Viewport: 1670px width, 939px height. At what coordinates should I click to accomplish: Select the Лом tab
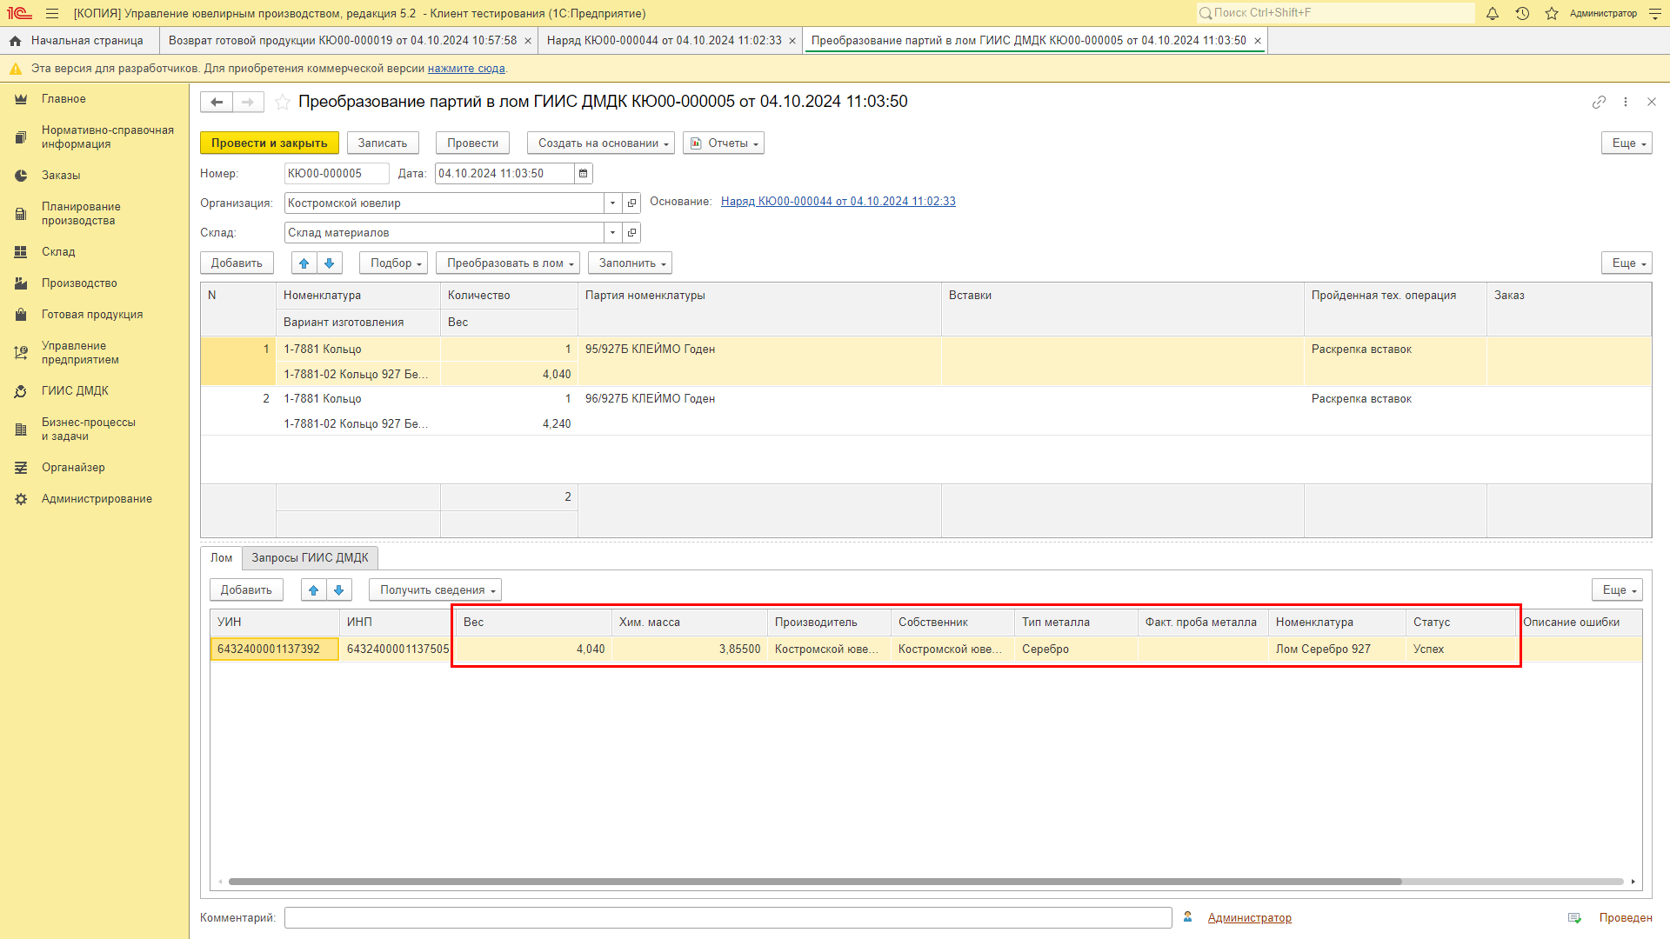pos(222,558)
